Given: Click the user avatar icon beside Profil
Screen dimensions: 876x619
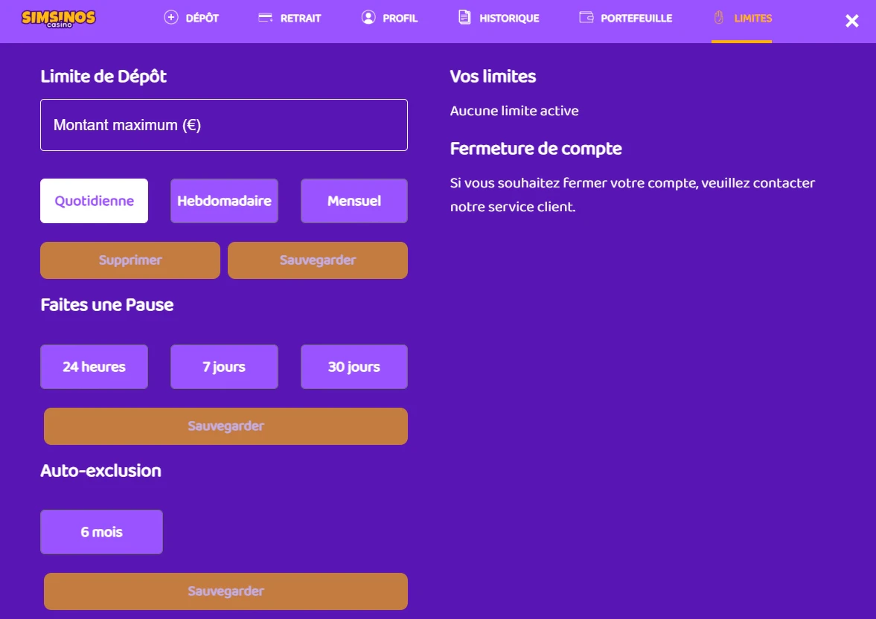Looking at the screenshot, I should coord(368,17).
